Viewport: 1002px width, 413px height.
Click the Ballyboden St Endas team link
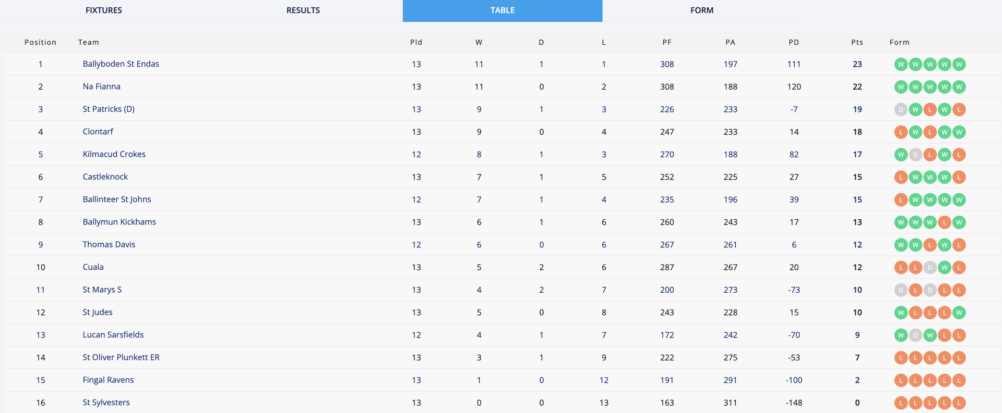pyautogui.click(x=121, y=64)
